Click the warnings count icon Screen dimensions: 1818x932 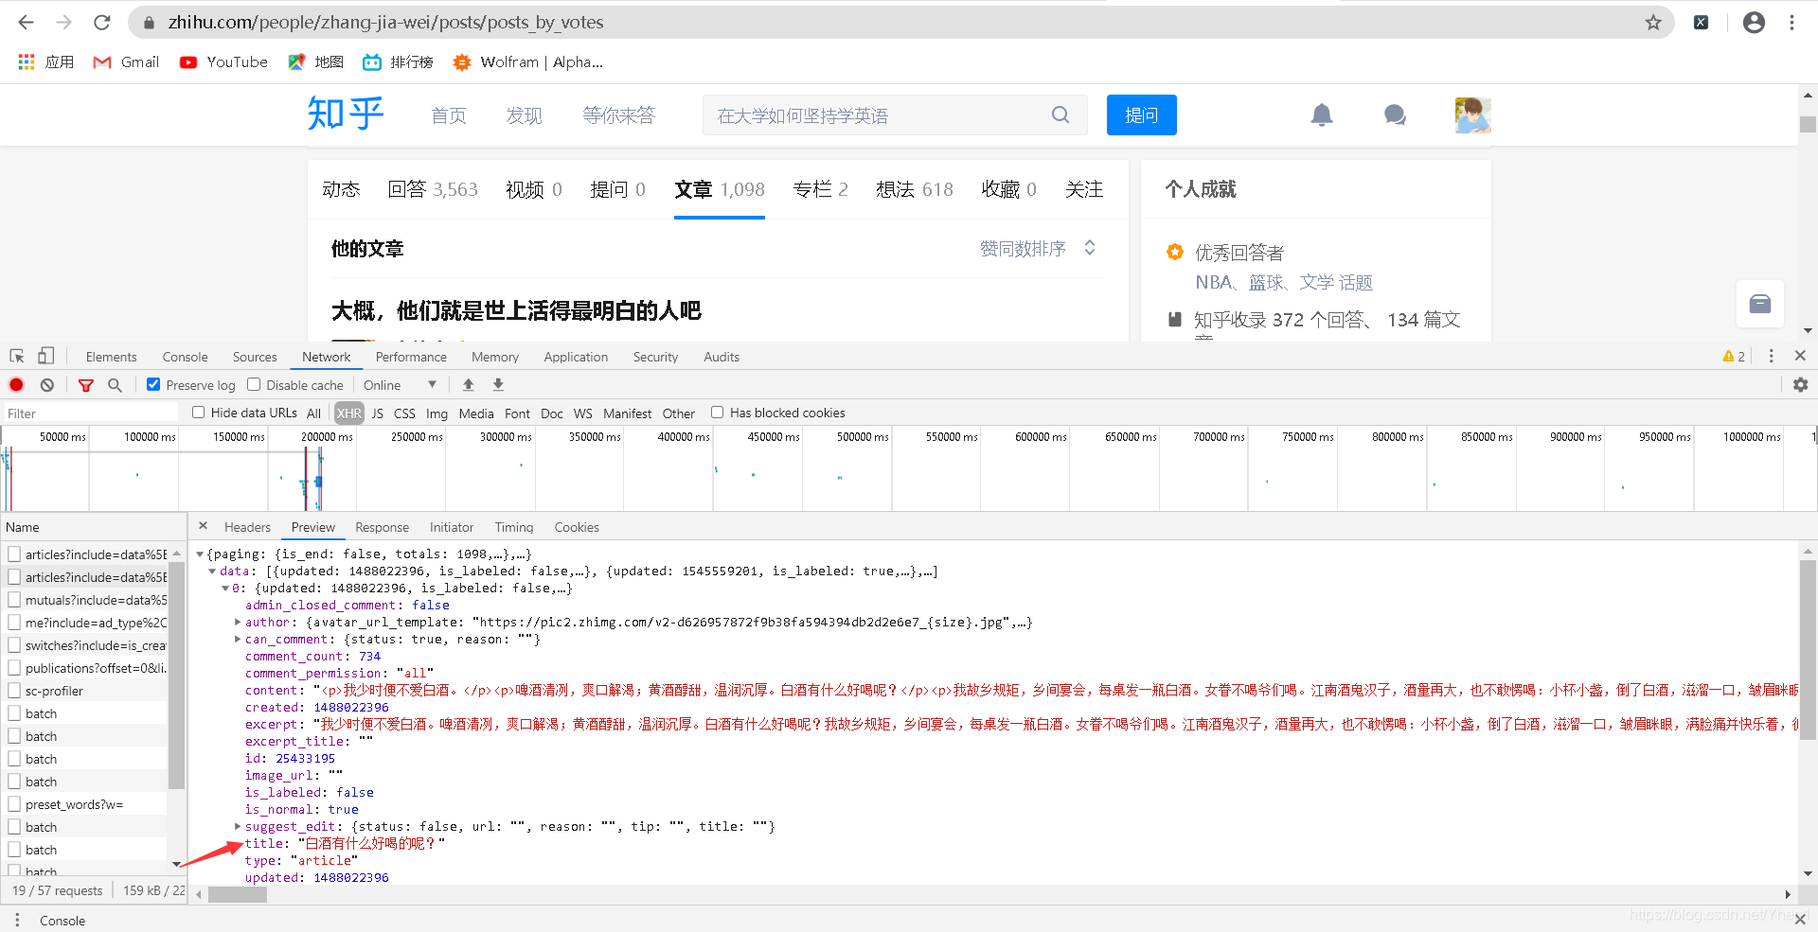click(1734, 356)
